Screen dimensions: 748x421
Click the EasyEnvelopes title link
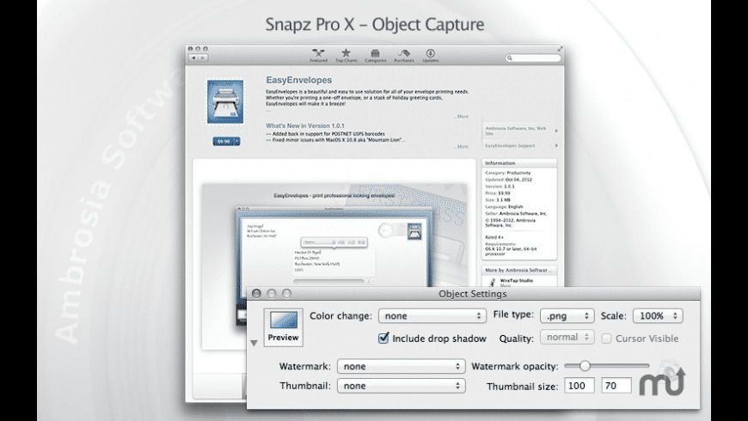point(298,80)
